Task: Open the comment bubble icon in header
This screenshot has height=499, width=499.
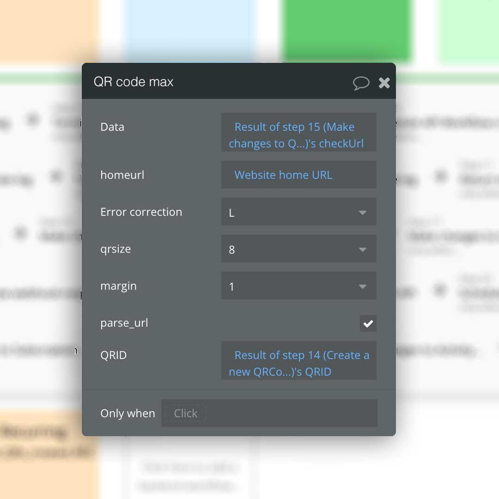Action: [x=361, y=83]
